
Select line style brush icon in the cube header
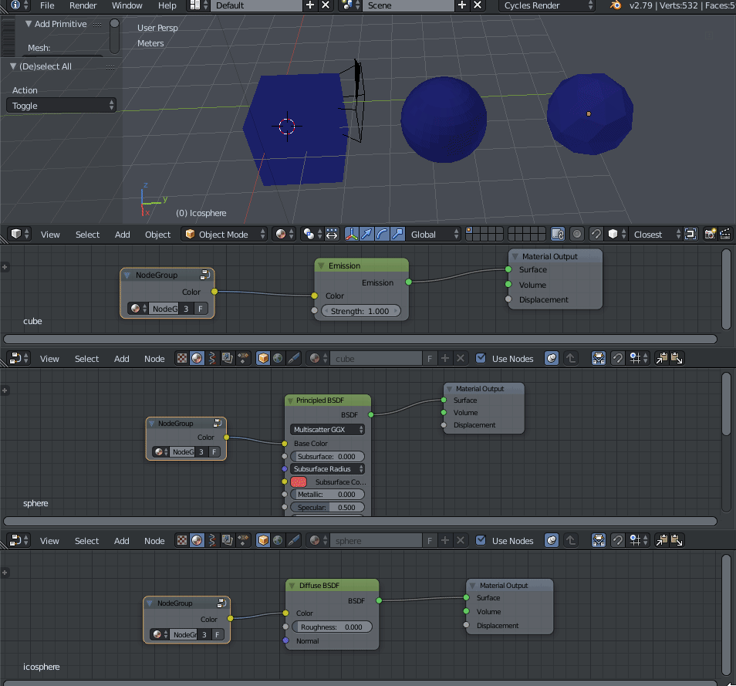[x=293, y=358]
